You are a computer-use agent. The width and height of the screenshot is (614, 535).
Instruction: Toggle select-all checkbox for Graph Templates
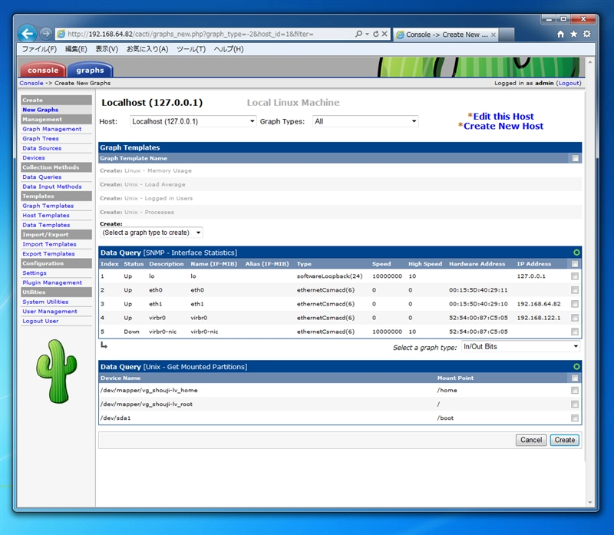pyautogui.click(x=575, y=158)
